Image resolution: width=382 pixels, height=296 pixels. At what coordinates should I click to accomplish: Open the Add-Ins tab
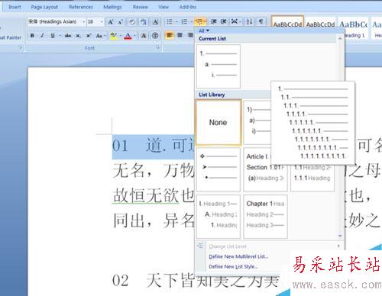click(188, 7)
